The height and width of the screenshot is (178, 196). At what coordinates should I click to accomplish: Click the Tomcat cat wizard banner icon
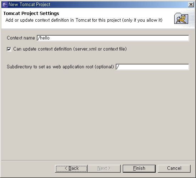click(x=181, y=19)
